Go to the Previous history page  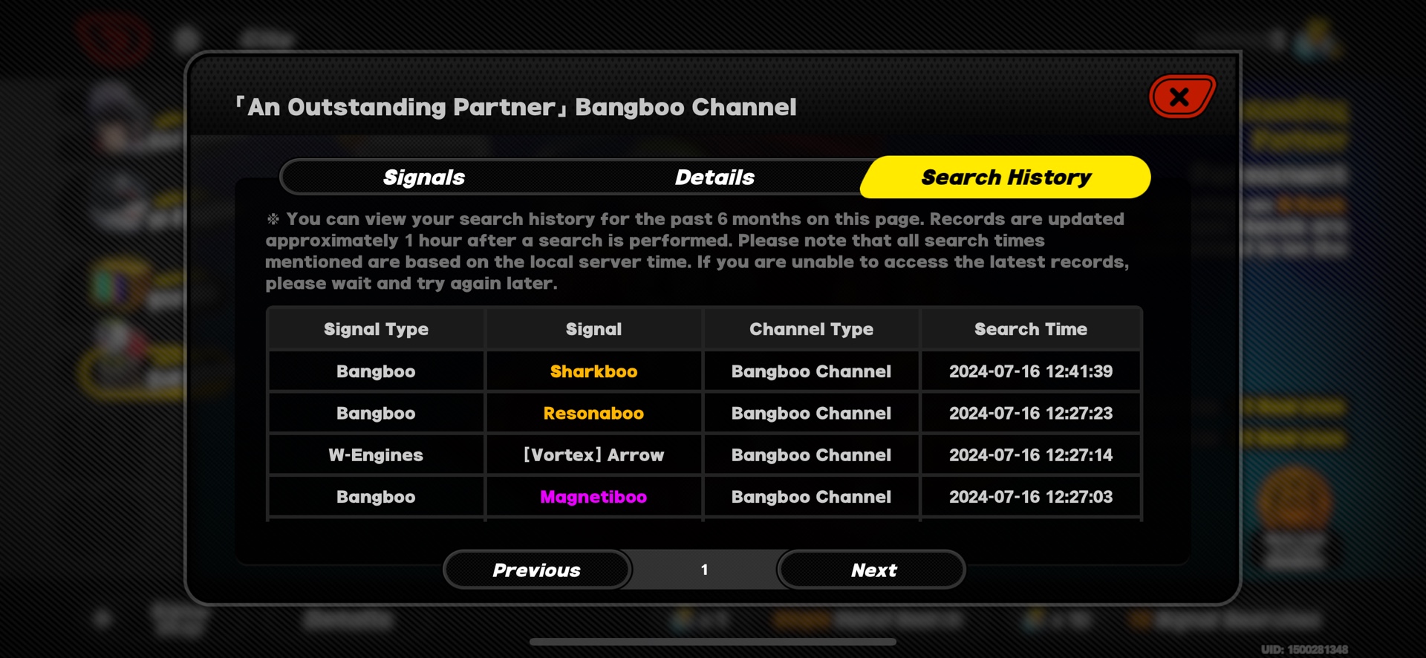coord(537,570)
